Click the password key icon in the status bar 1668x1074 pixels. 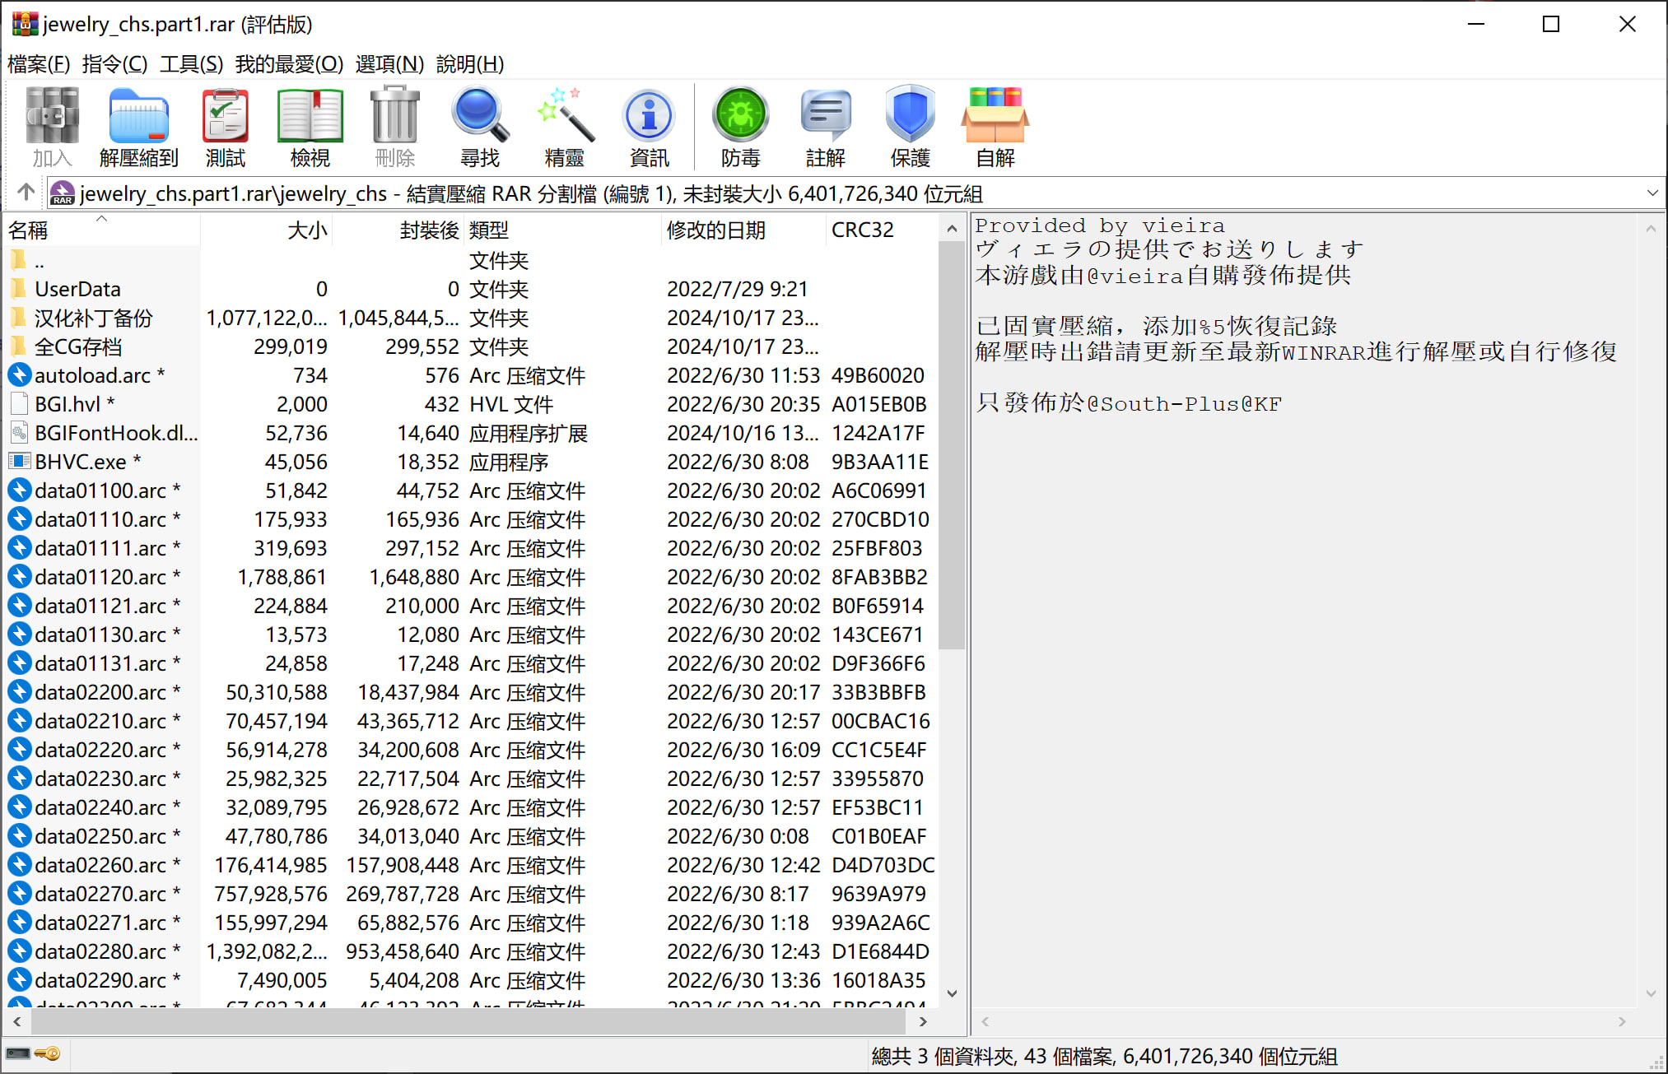(x=47, y=1053)
